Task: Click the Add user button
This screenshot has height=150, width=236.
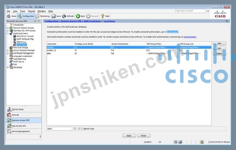Action: [219, 43]
